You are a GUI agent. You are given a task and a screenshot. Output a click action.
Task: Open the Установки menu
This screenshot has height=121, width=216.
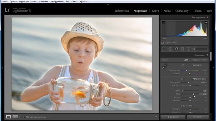44,1
